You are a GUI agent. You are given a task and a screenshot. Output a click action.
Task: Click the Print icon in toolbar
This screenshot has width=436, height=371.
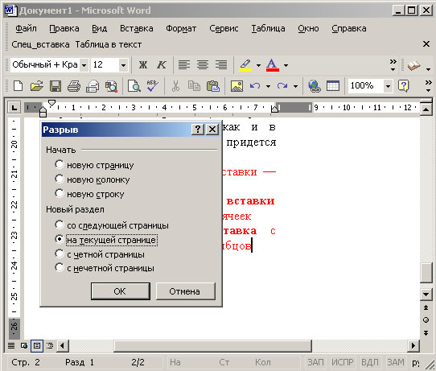74,86
